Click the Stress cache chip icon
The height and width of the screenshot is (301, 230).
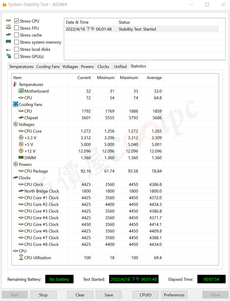coord(8,35)
